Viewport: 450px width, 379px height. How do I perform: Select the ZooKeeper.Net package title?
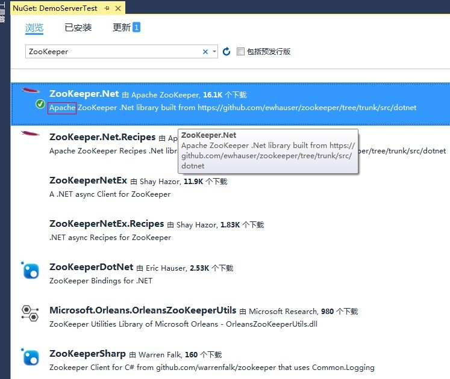(x=84, y=94)
